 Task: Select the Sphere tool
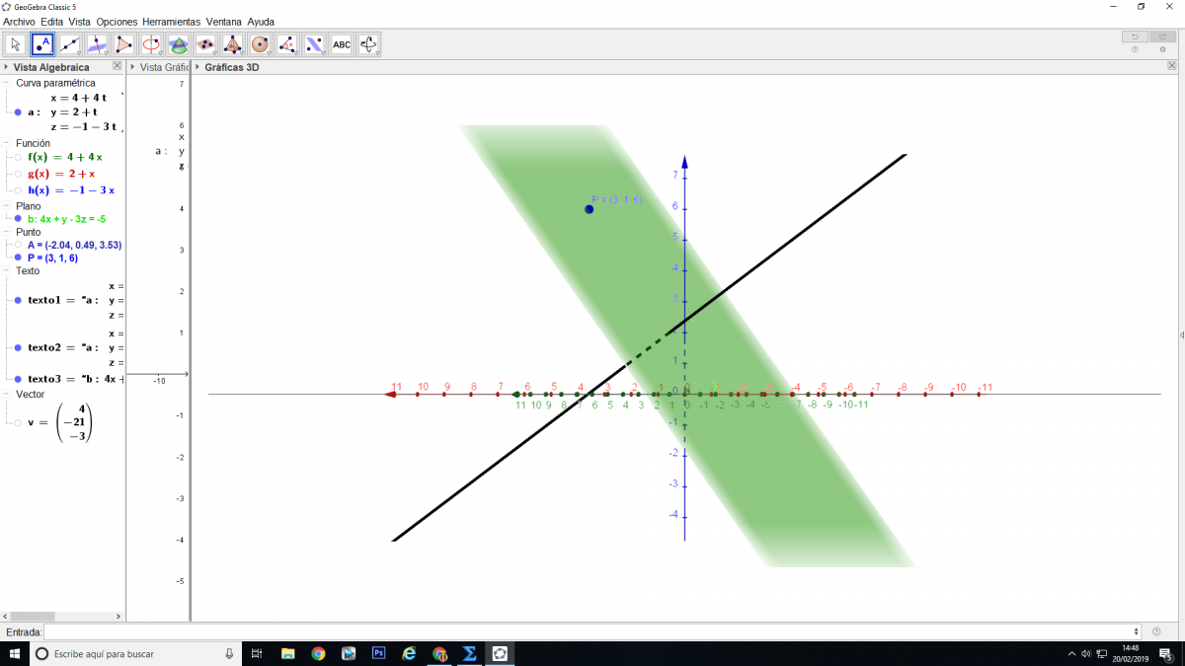(x=260, y=44)
